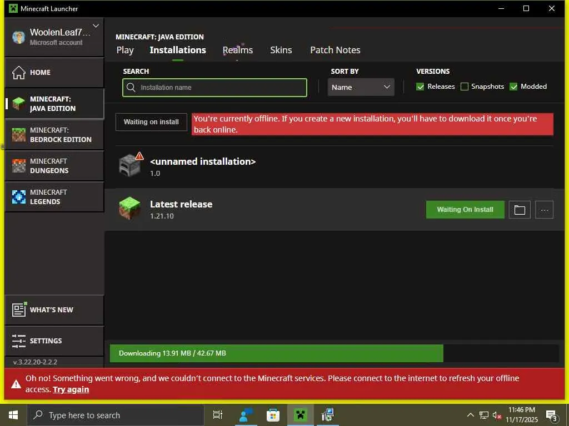Open the Minecraft Dungeons icon
Viewport: 569px width, 426px height.
coord(18,166)
